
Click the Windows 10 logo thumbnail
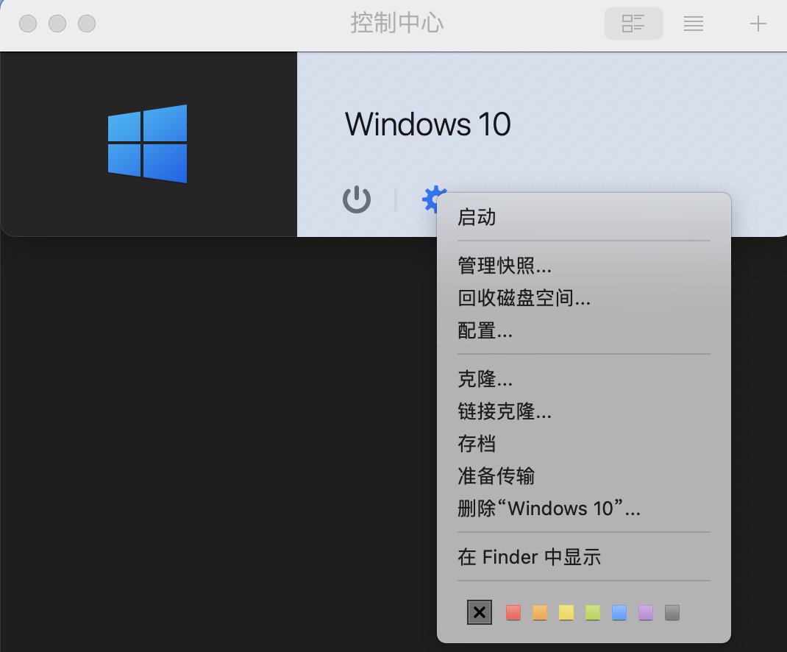[x=148, y=143]
